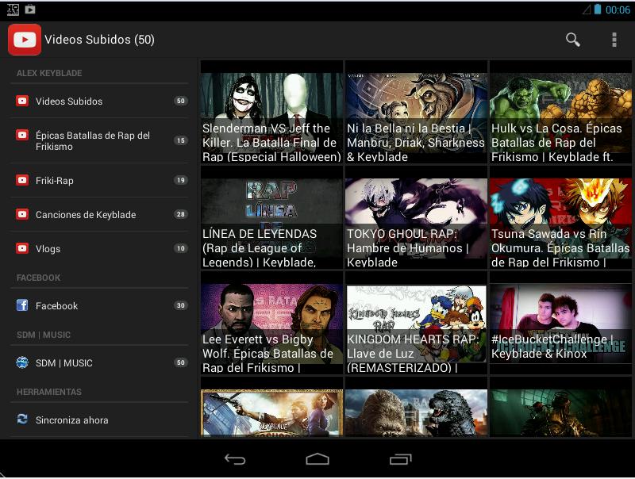Select the Vlogs playlist entry
The height and width of the screenshot is (479, 635).
(48, 249)
